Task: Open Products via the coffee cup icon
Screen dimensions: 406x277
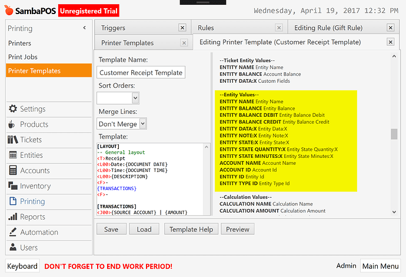Action: coord(12,124)
